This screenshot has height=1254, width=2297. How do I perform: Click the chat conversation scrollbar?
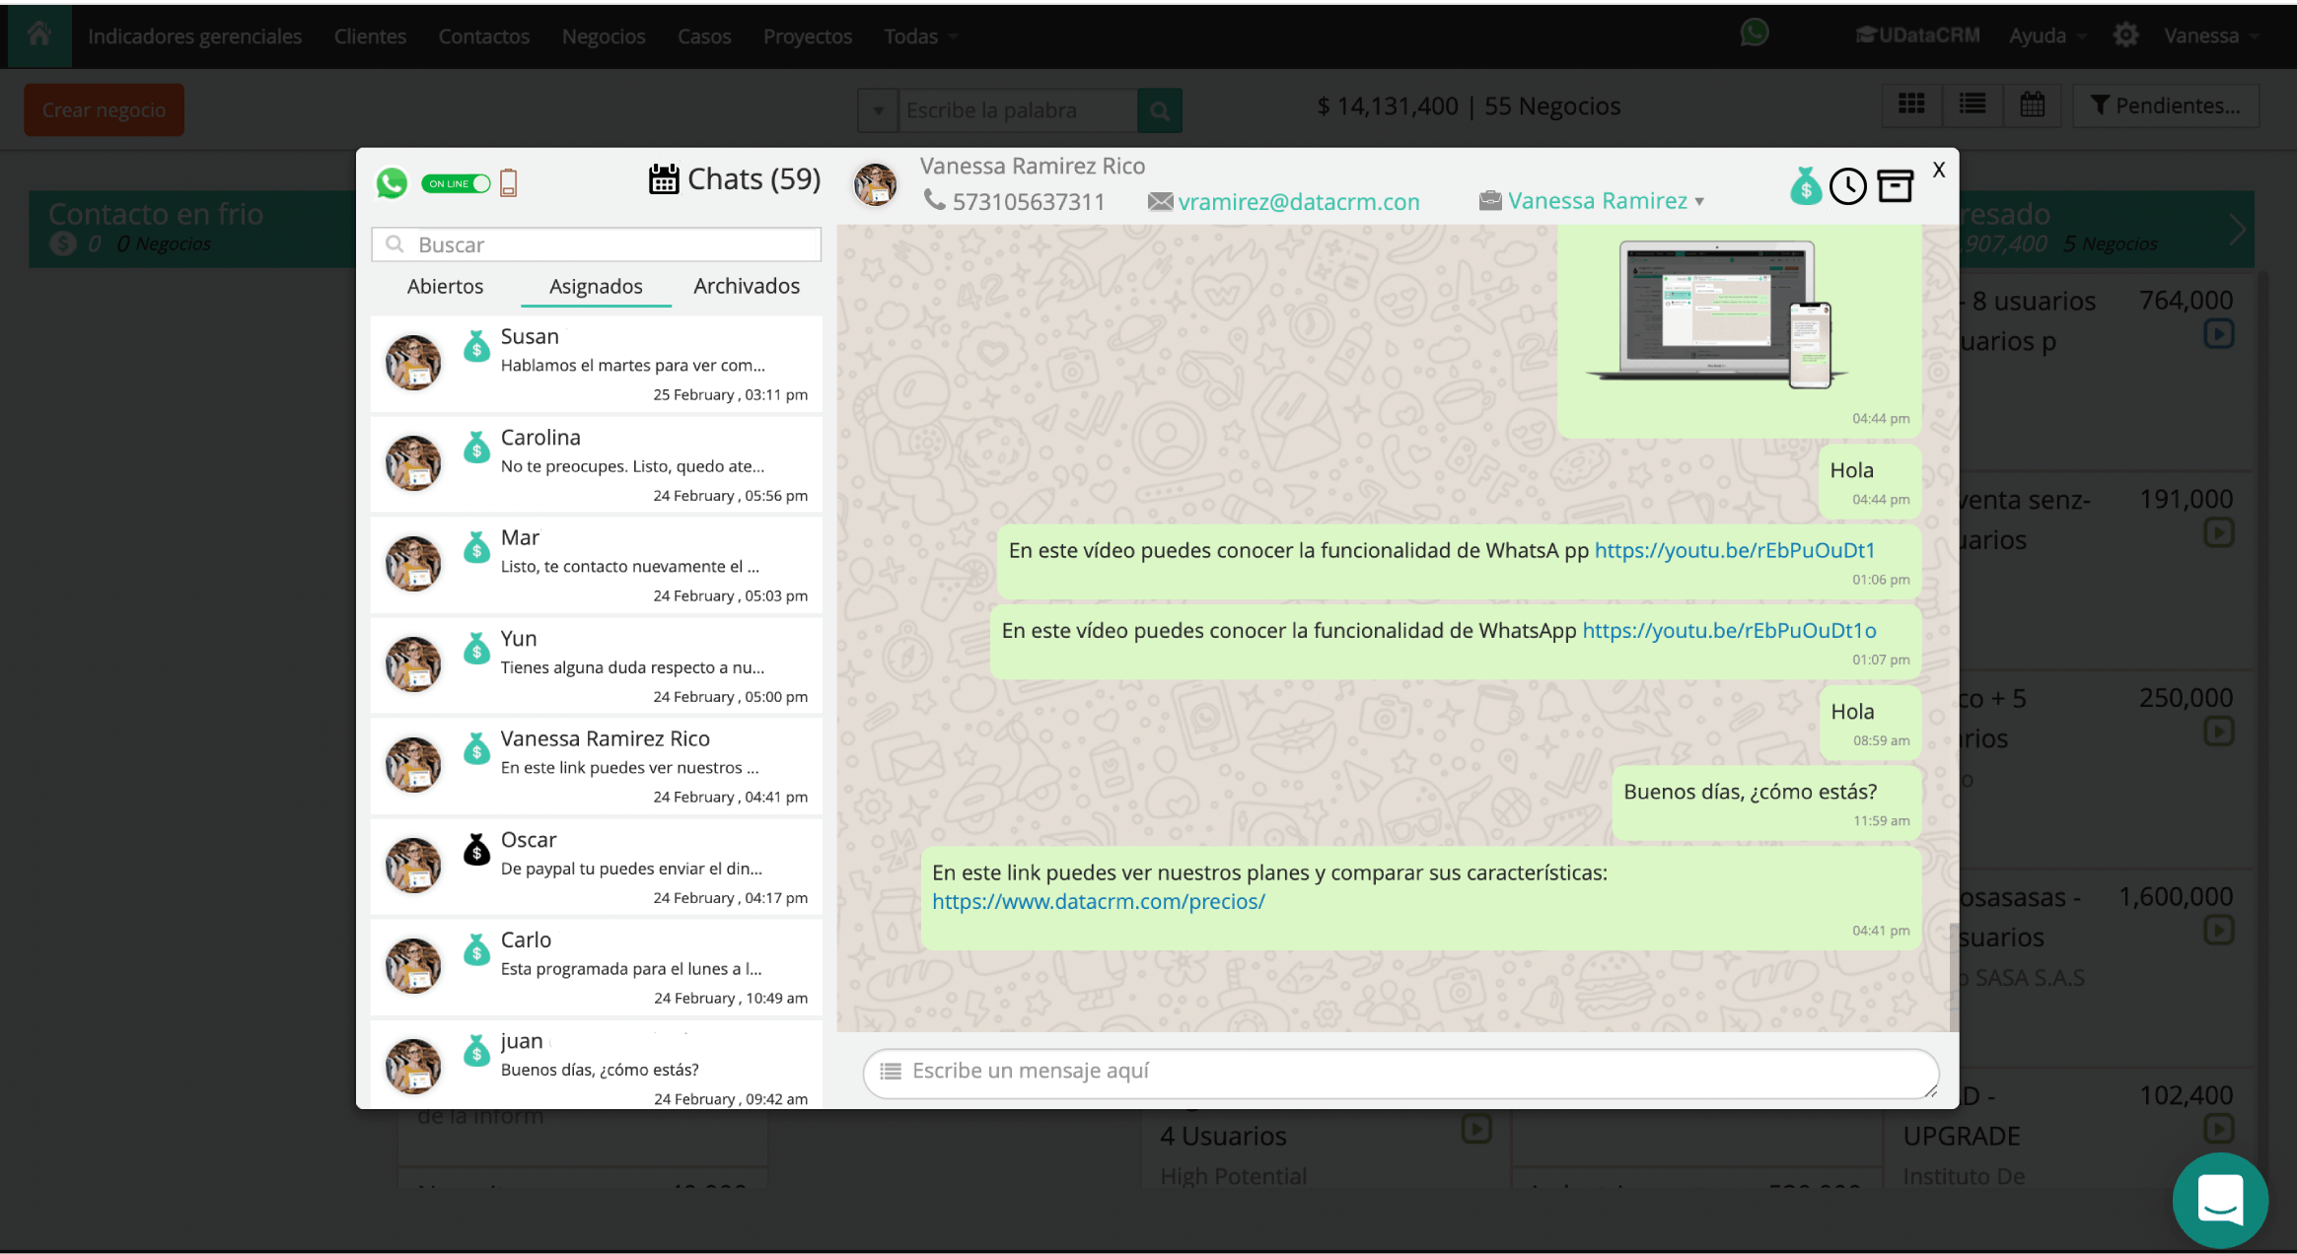[x=1953, y=974]
